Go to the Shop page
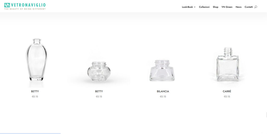The height and width of the screenshot is (134, 267). (x=215, y=7)
